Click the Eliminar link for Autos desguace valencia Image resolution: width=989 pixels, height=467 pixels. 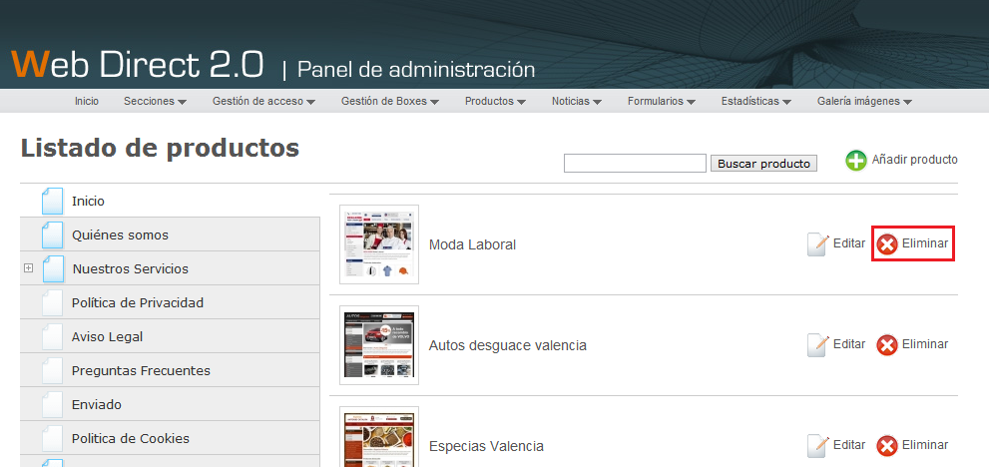[x=925, y=344]
